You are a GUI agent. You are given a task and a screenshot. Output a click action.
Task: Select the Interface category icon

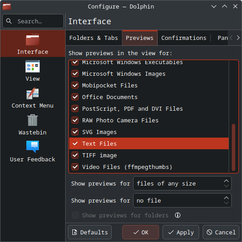(x=33, y=40)
